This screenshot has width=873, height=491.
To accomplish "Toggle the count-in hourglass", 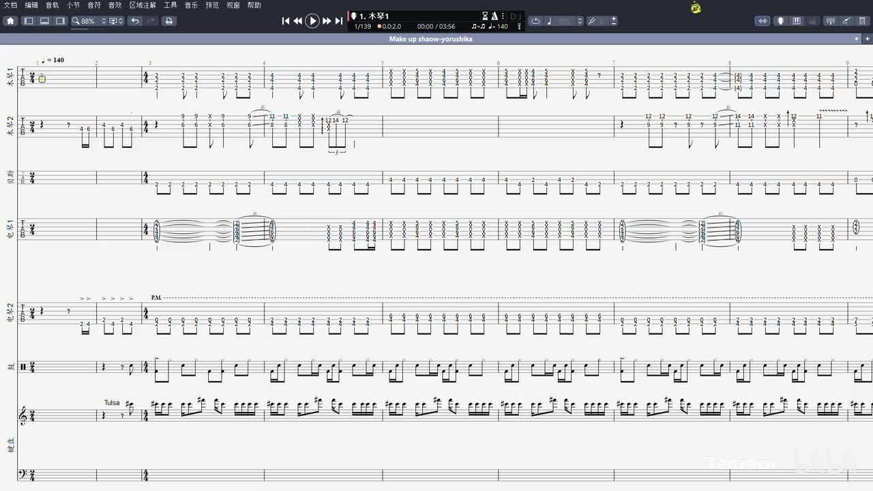I will pyautogui.click(x=485, y=16).
